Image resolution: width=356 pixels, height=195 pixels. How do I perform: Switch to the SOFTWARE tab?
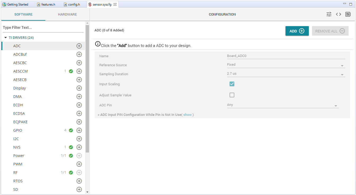pos(23,15)
